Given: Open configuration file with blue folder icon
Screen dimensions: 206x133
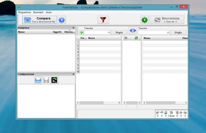Looking at the screenshot, I should pos(38,80).
